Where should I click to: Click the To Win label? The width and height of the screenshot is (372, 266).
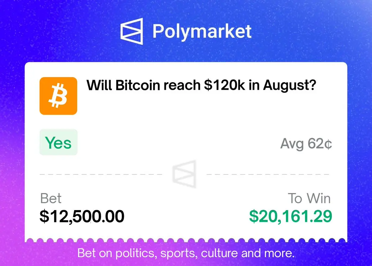tap(309, 198)
